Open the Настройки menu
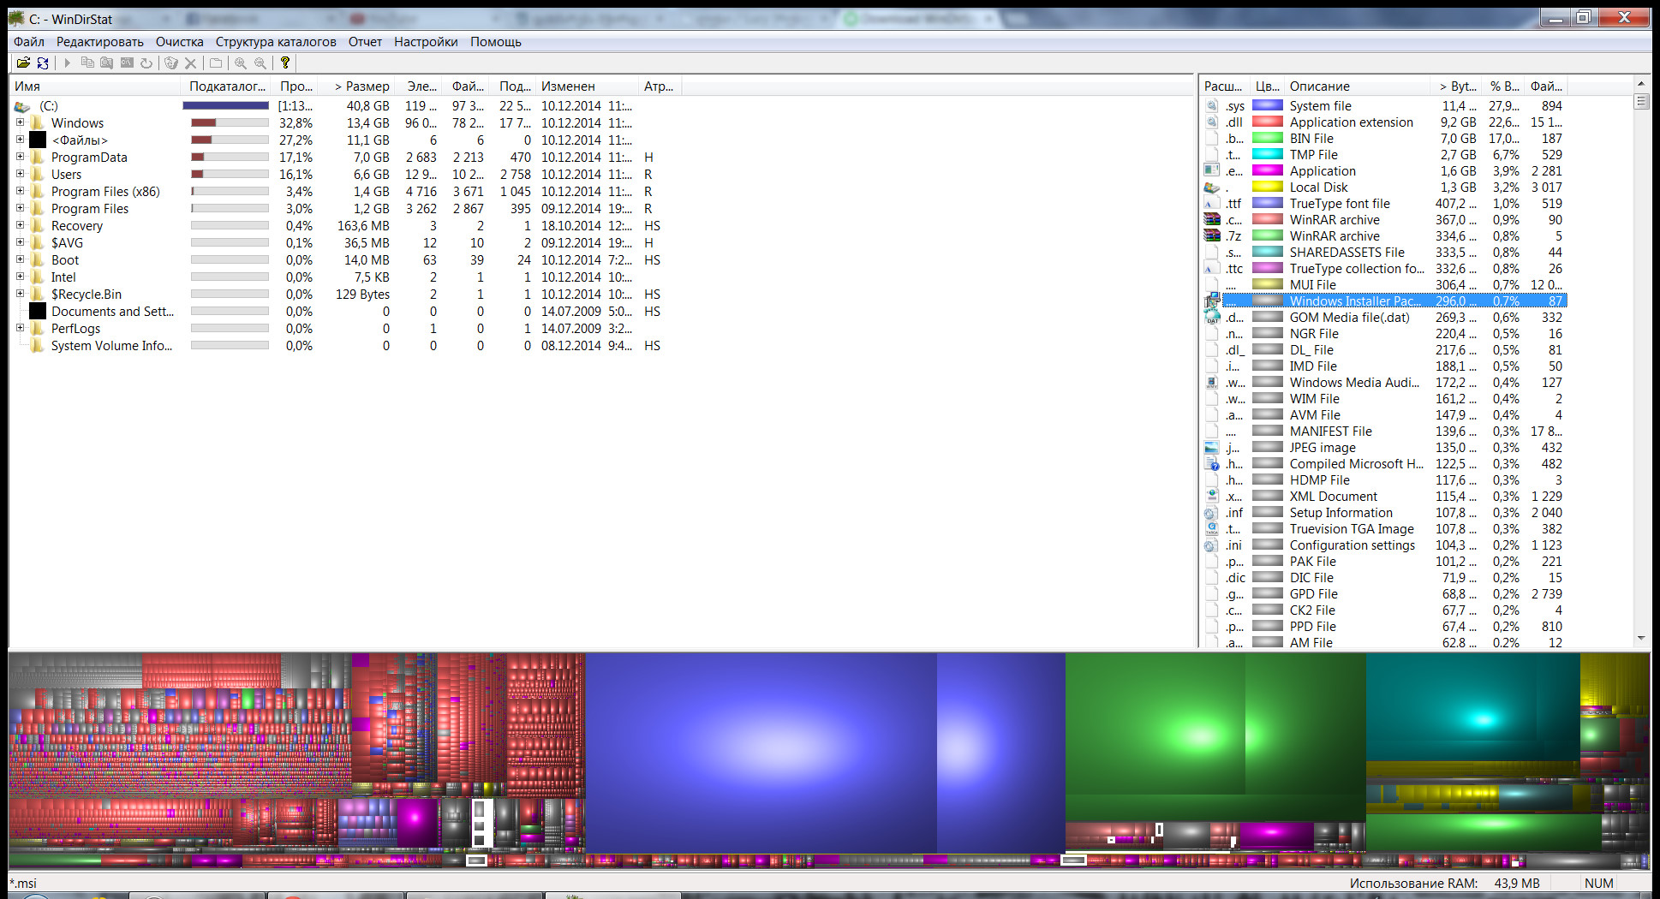Screen dimensions: 1660x899 pyautogui.click(x=426, y=41)
